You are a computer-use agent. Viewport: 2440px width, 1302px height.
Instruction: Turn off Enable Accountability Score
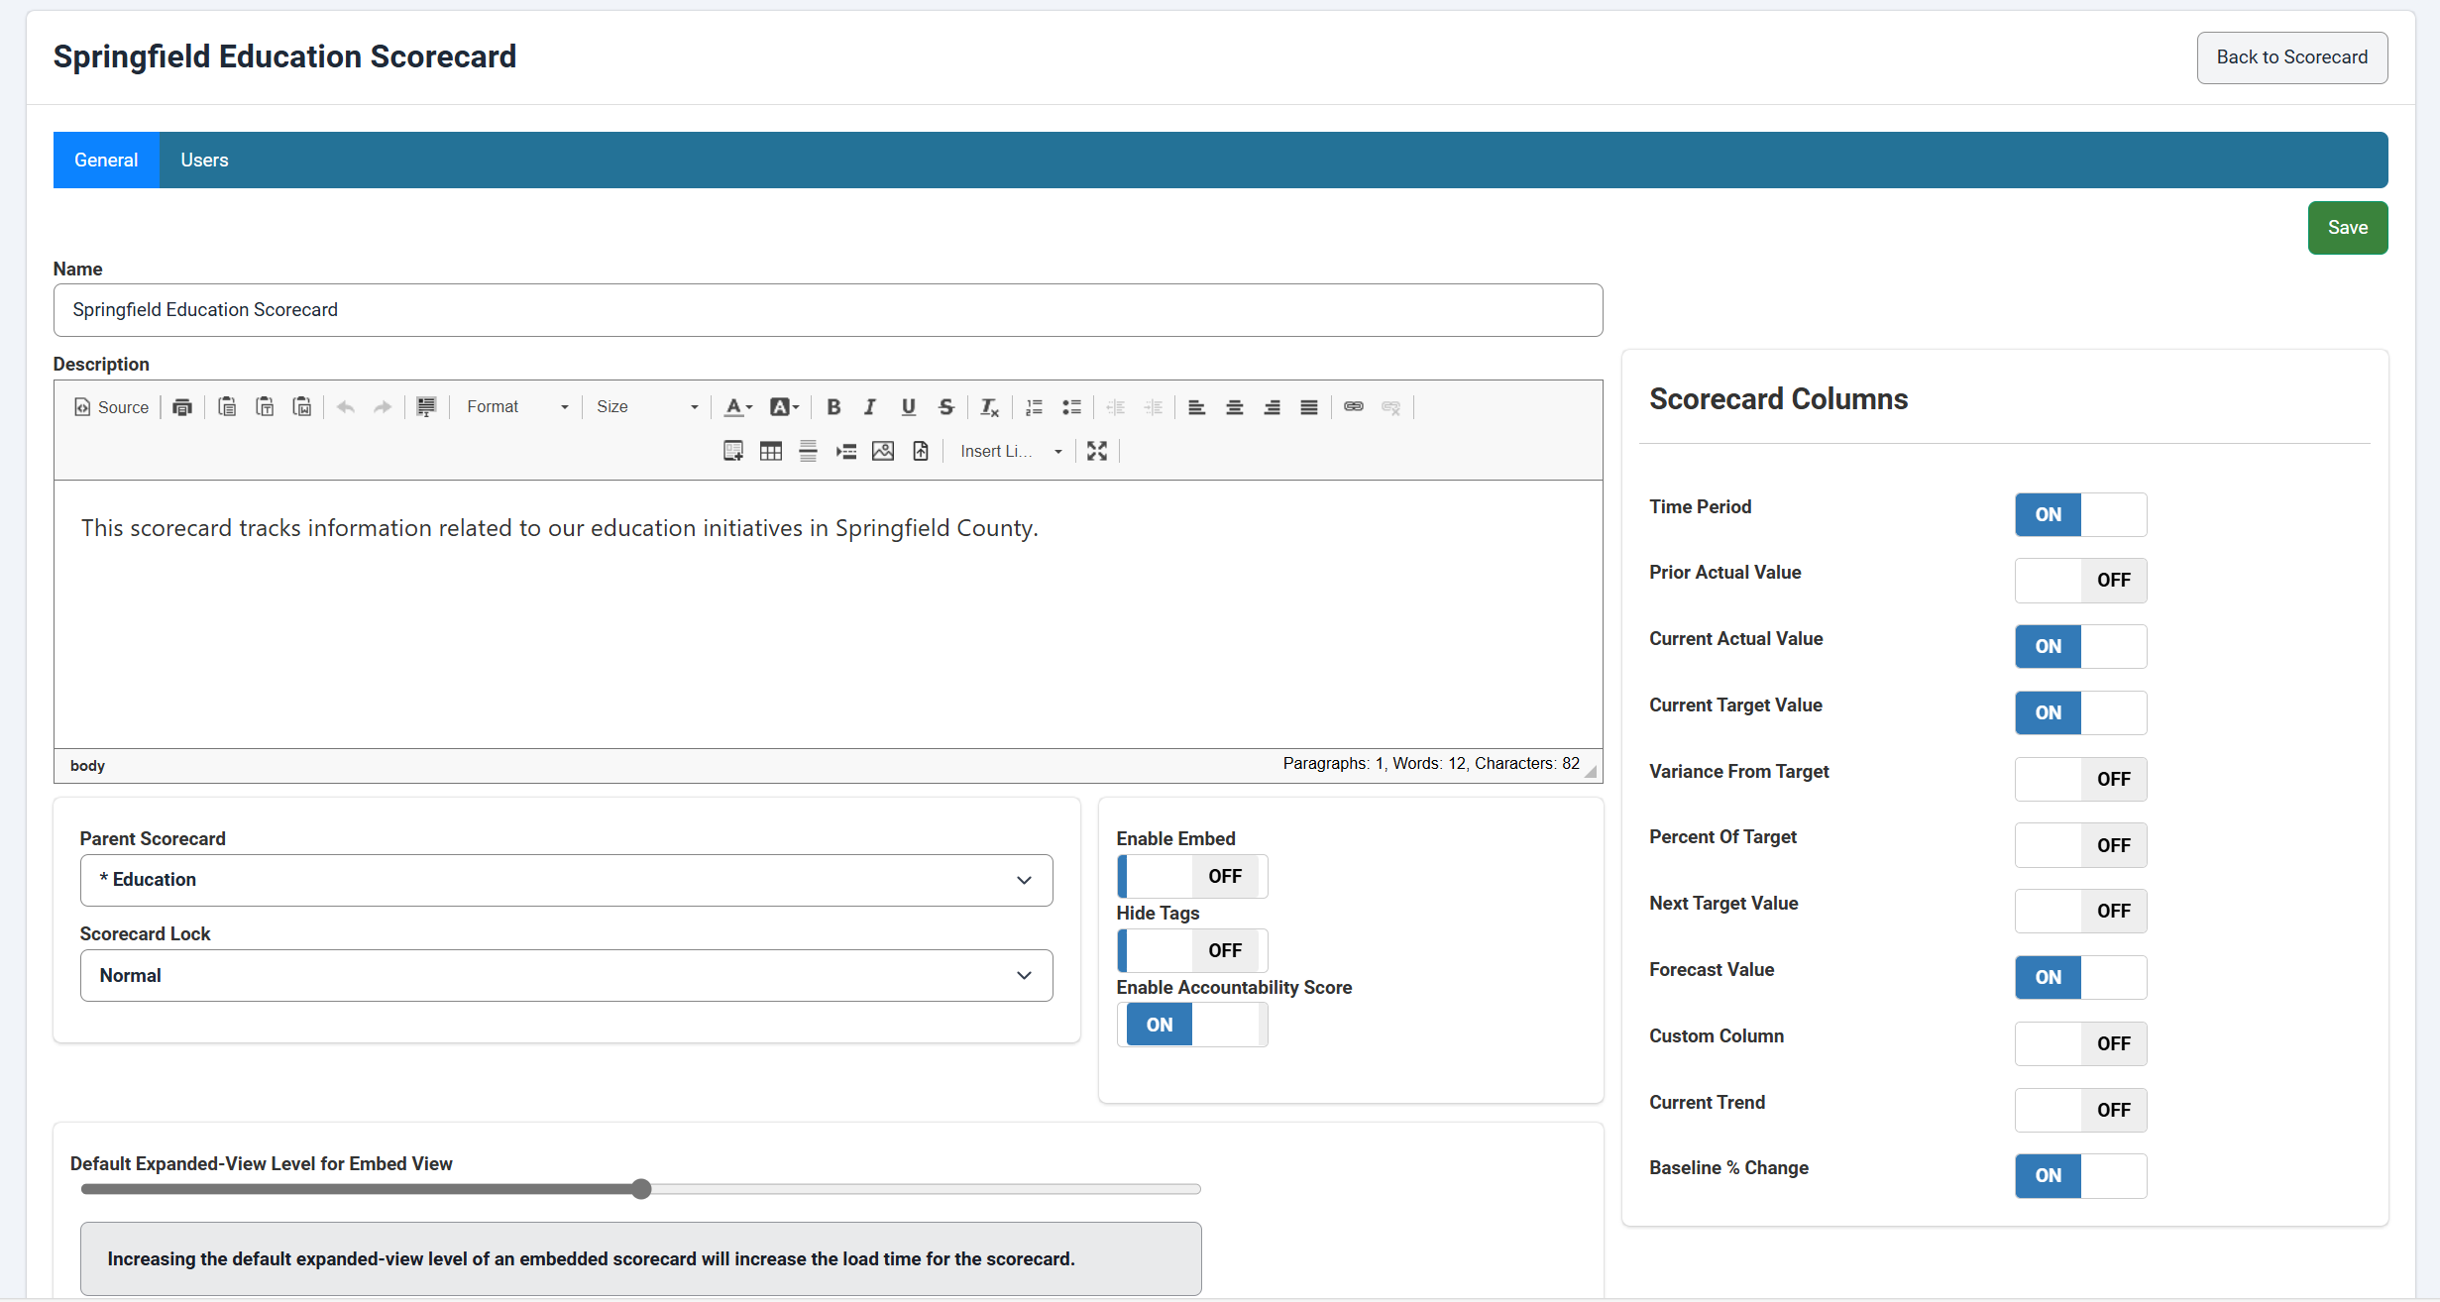pyautogui.click(x=1191, y=1025)
